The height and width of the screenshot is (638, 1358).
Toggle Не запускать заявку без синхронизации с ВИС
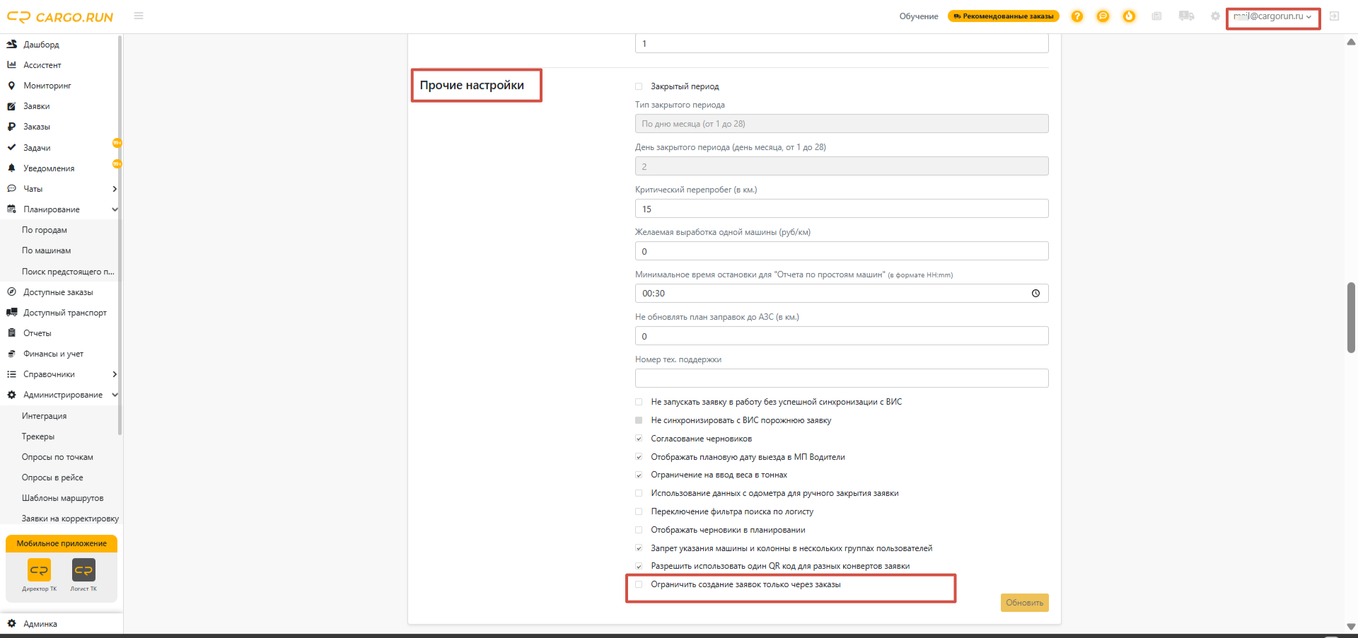(639, 402)
